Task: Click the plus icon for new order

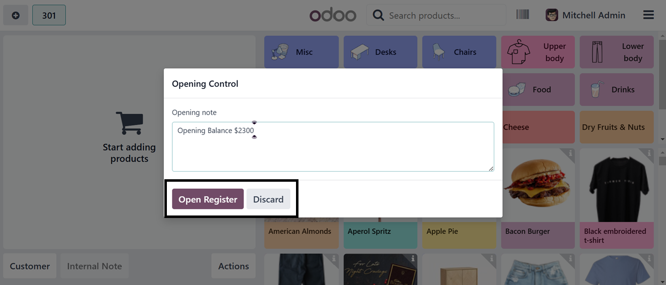Action: (x=16, y=15)
